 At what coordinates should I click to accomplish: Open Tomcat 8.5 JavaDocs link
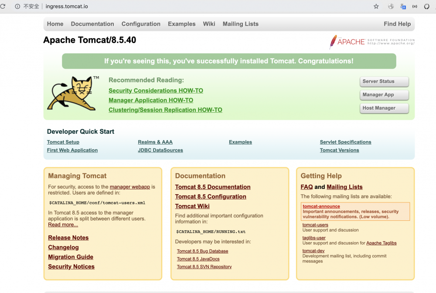pyautogui.click(x=198, y=259)
